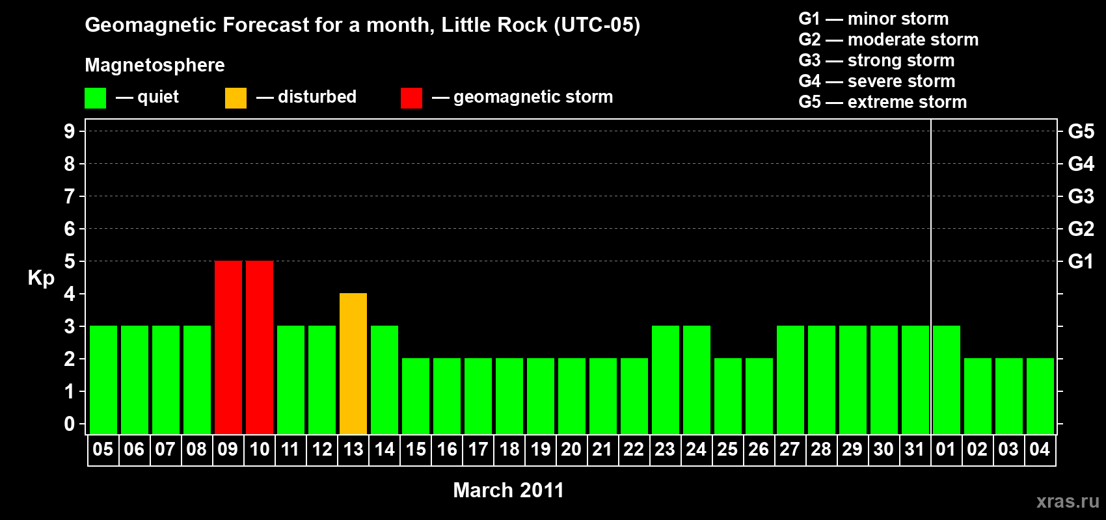1106x520 pixels.
Task: Click date label 20 on axis
Action: (x=571, y=449)
